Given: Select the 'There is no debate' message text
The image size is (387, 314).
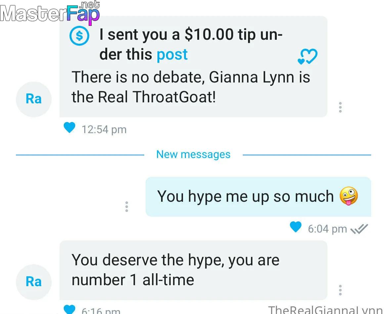Looking at the screenshot, I should click(x=191, y=87).
